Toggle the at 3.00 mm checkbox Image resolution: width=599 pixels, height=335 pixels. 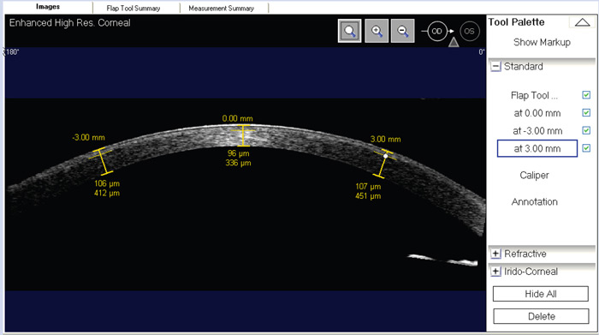tap(586, 148)
